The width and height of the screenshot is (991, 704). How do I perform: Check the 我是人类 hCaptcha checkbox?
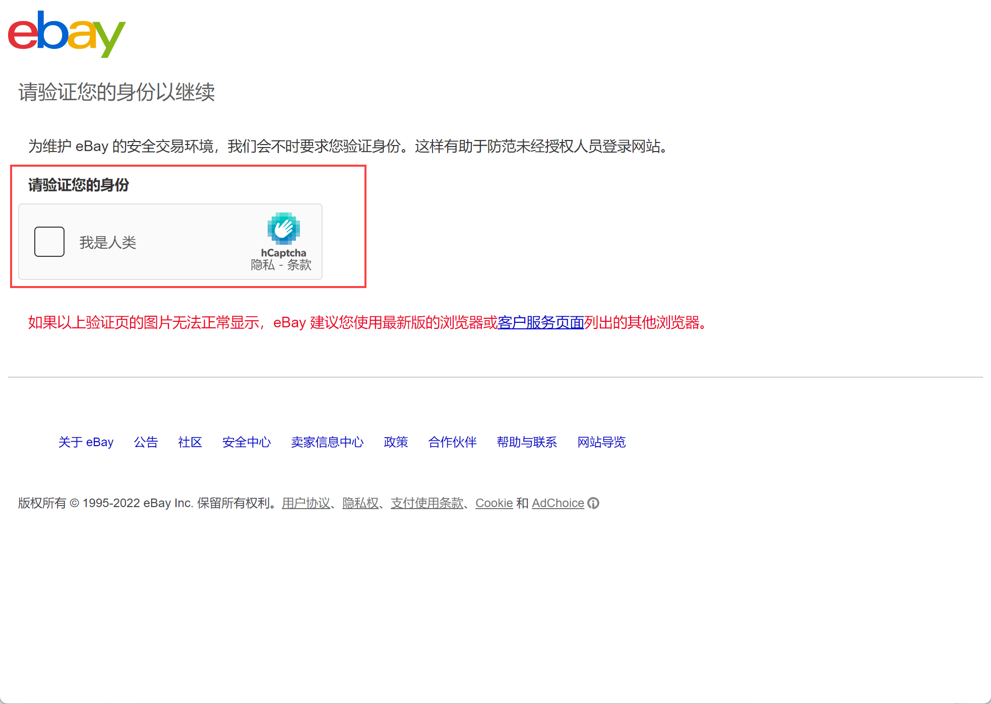[49, 242]
